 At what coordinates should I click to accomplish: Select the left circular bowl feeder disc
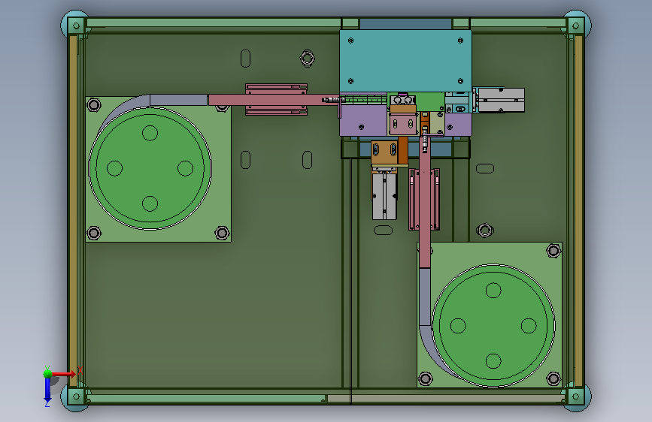(x=150, y=168)
